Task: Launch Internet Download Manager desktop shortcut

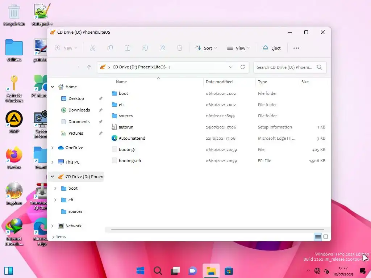Action: (x=14, y=232)
